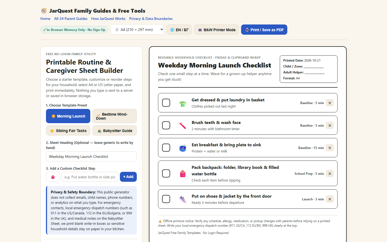Click '2 minutes with bathroom timer' note

(x=216, y=129)
